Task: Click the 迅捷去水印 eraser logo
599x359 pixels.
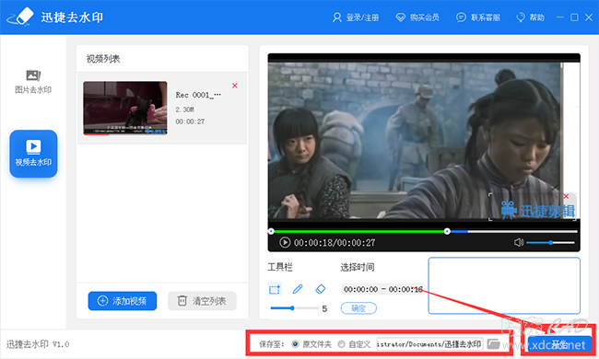Action: coord(21,17)
